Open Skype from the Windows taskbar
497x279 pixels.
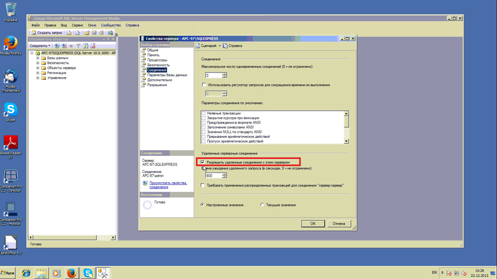[88, 273]
